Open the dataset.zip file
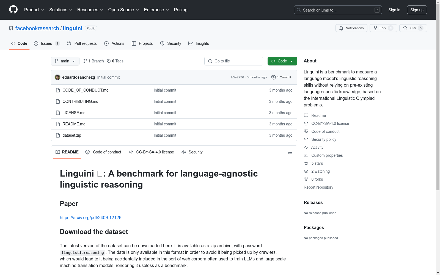Screen dimensions: 440x275 coord(72,135)
